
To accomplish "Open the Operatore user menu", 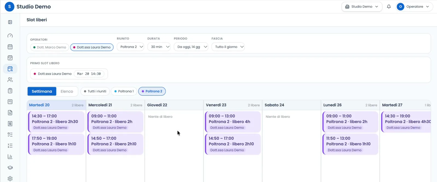I will [x=415, y=7].
